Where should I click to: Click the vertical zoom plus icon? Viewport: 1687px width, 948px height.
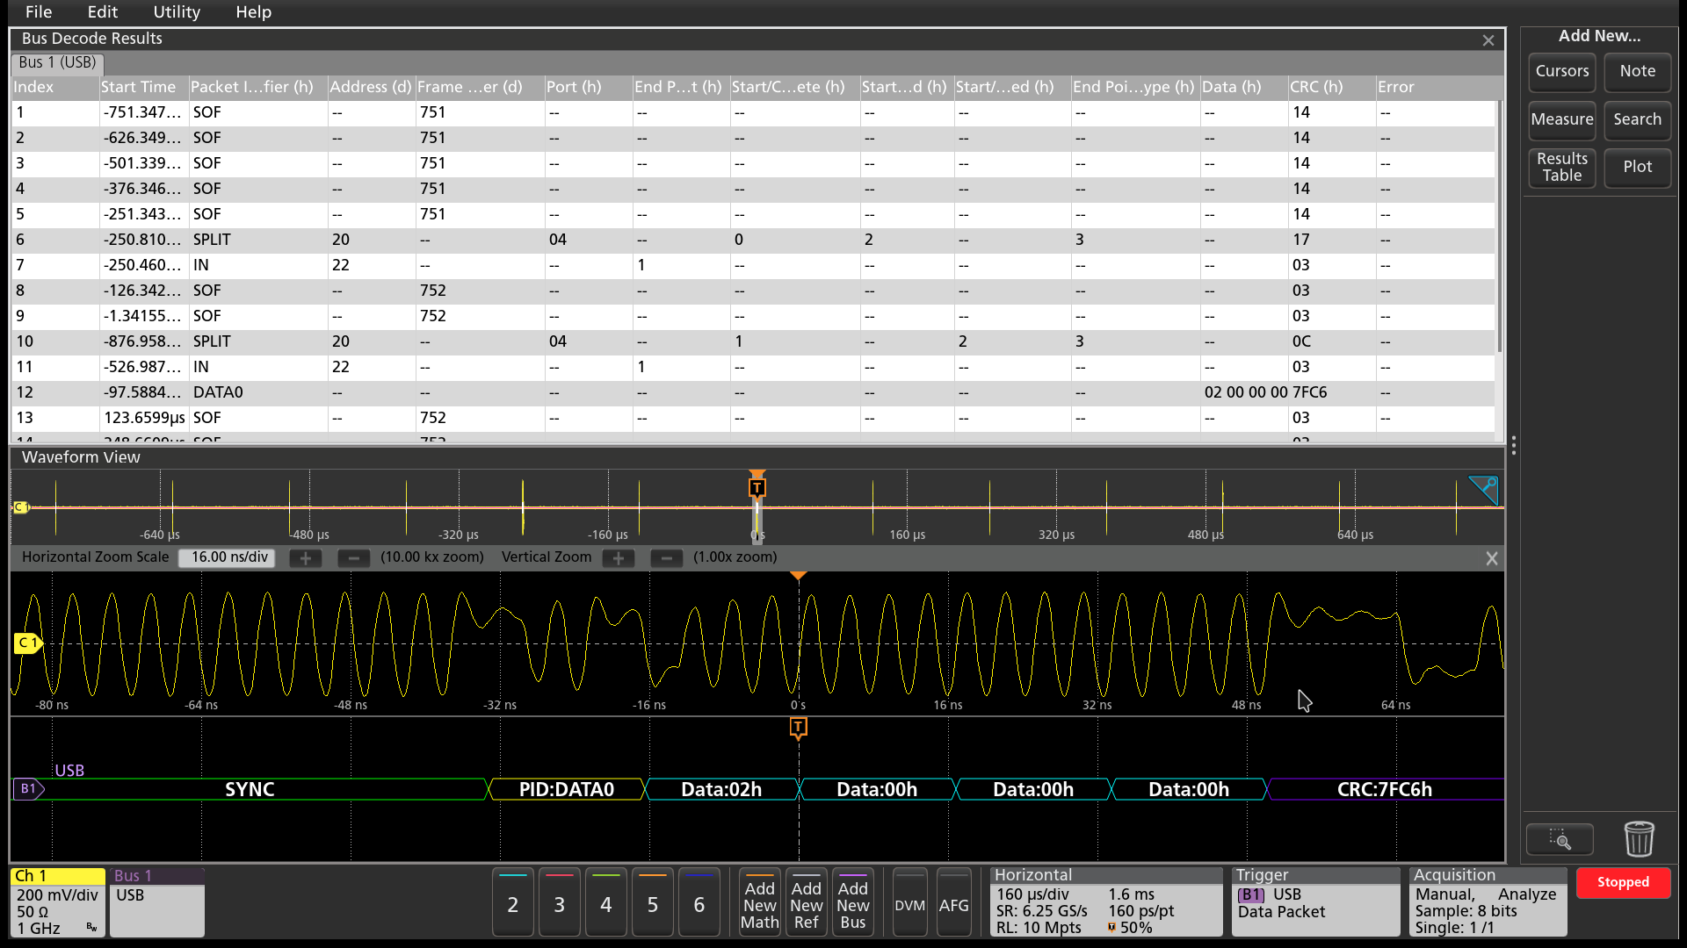click(x=619, y=558)
